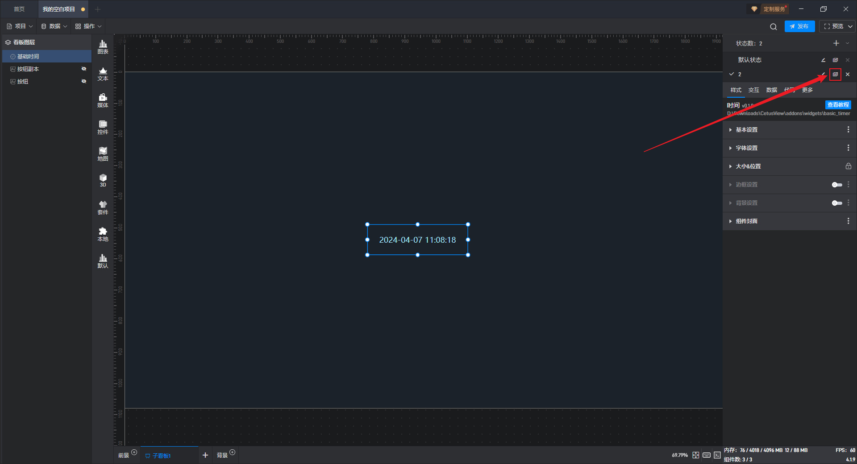Viewport: 857px width, 464px height.
Task: Click the keyboard shortcuts icon in the status bar
Action: point(707,455)
